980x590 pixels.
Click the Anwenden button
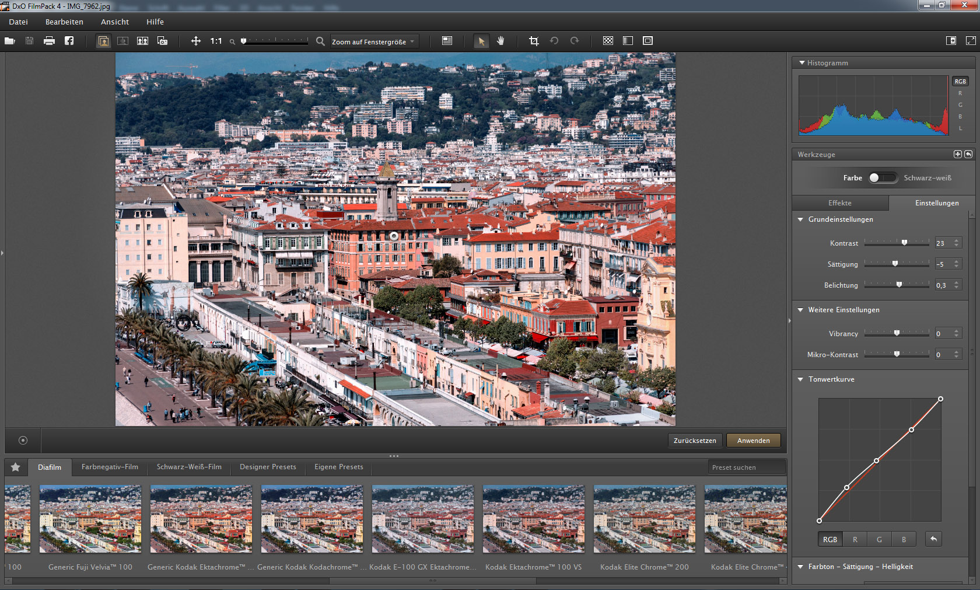click(x=753, y=441)
